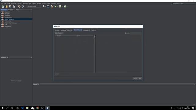Viewport: 196px width, 110px height.
Task: Click the Add Plugins... button
Action: [59, 33]
